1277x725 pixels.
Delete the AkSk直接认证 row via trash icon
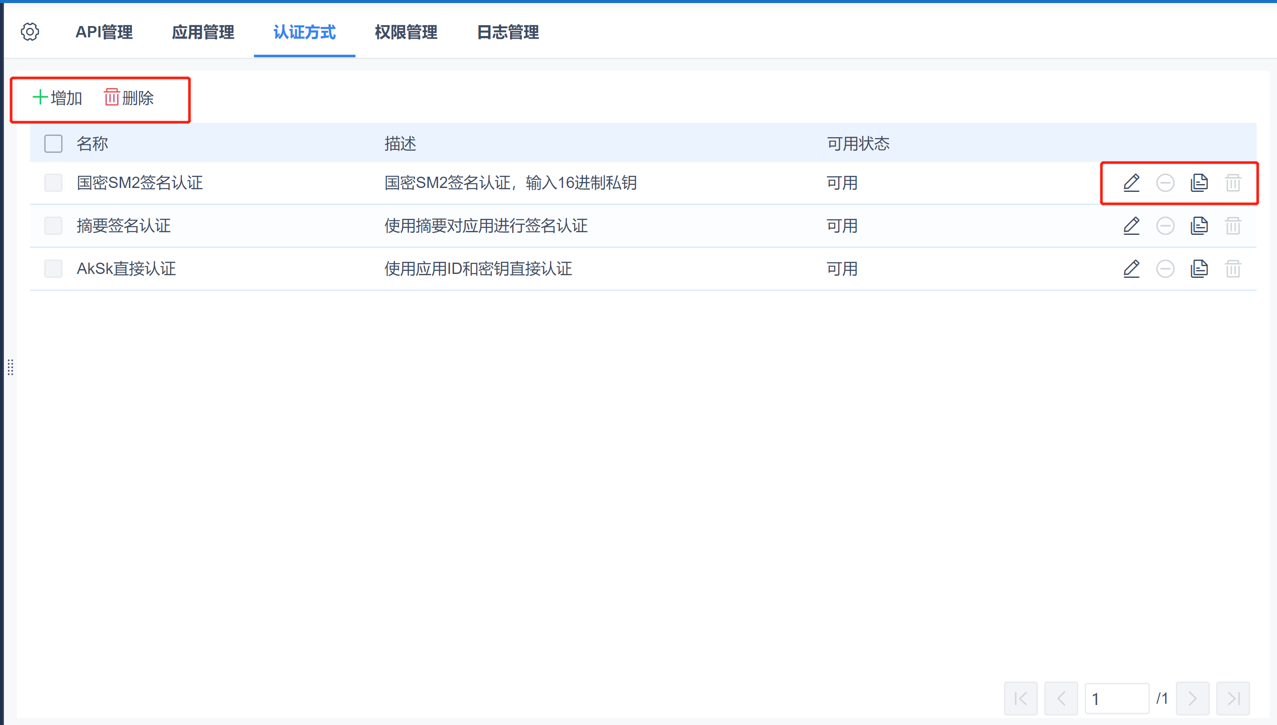[1233, 269]
